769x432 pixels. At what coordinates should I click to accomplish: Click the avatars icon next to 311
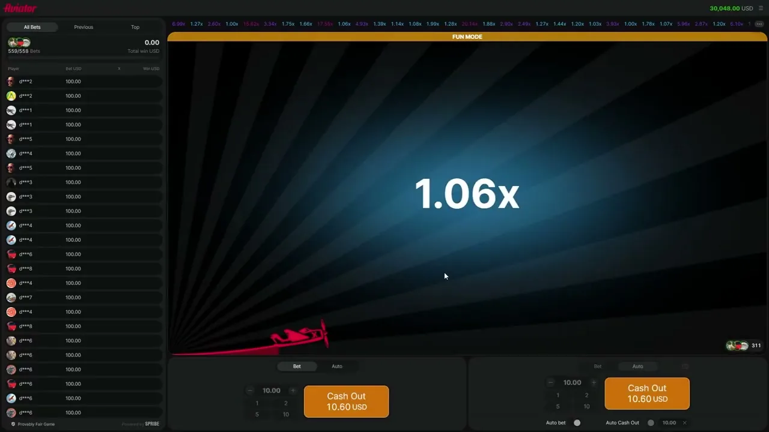[737, 346]
